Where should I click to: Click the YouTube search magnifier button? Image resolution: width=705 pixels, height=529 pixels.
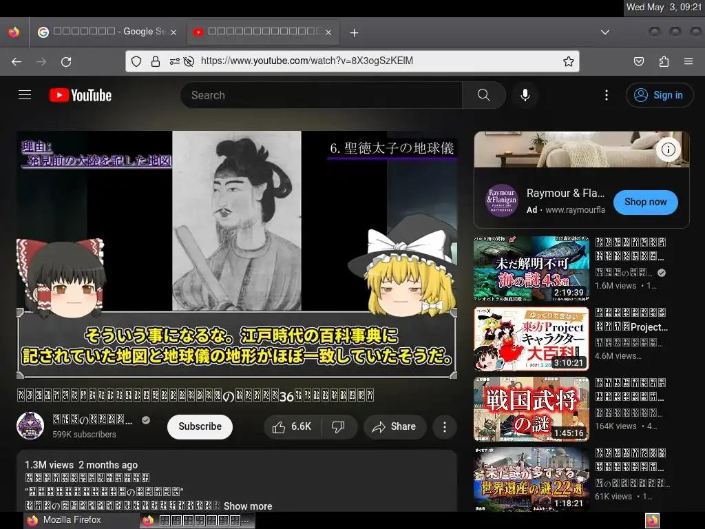484,95
